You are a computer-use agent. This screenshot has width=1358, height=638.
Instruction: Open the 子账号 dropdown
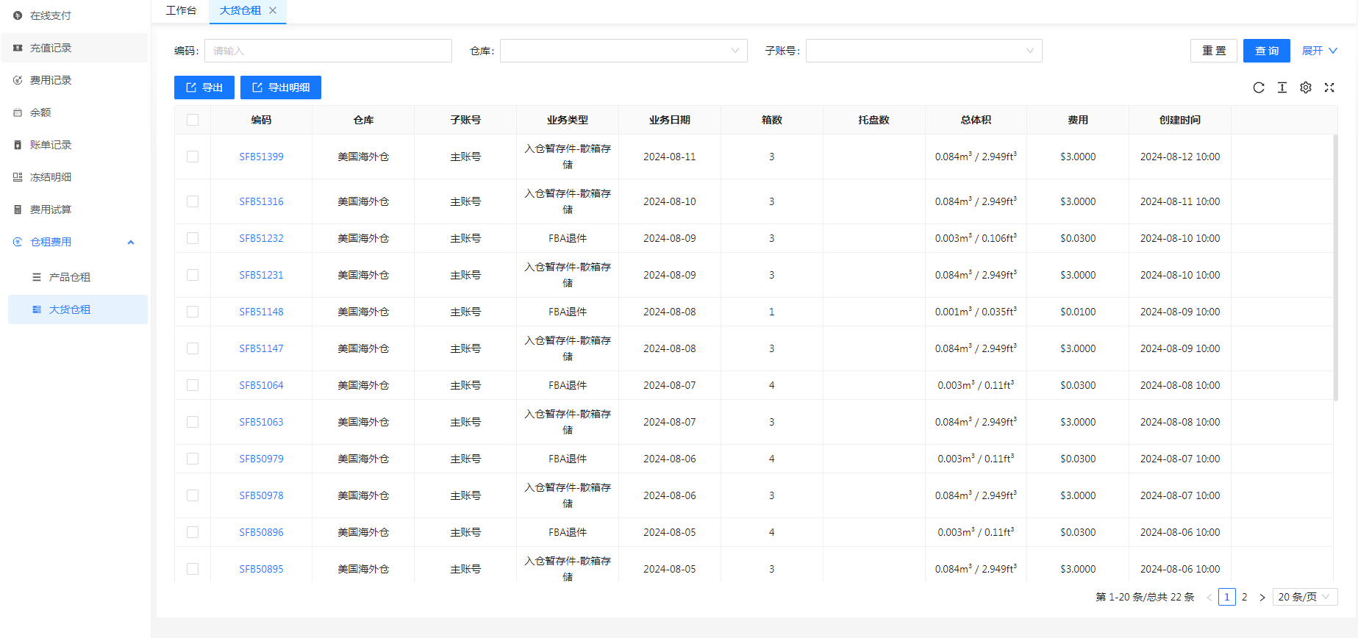[923, 51]
